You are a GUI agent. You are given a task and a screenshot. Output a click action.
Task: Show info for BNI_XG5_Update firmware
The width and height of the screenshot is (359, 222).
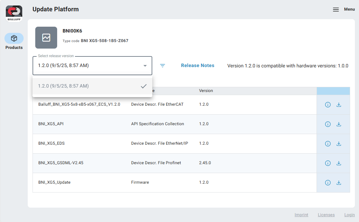point(328,183)
